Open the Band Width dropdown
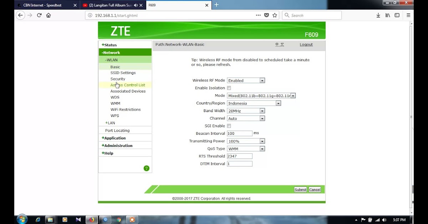The image size is (428, 224). coord(246,111)
